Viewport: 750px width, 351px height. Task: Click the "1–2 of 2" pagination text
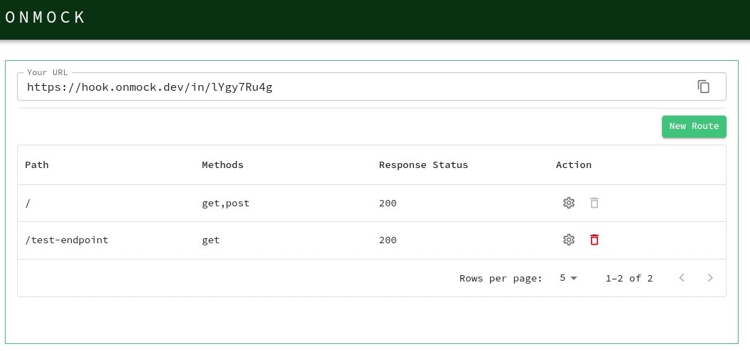pos(629,279)
